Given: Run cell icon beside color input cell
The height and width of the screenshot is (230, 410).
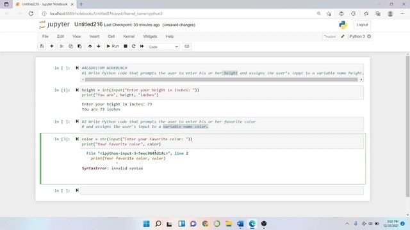Looking at the screenshot, I should (77, 139).
